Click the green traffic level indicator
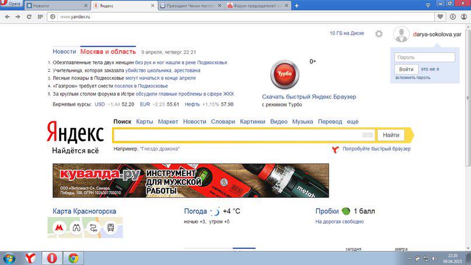Image resolution: width=471 pixels, height=265 pixels. (x=346, y=211)
